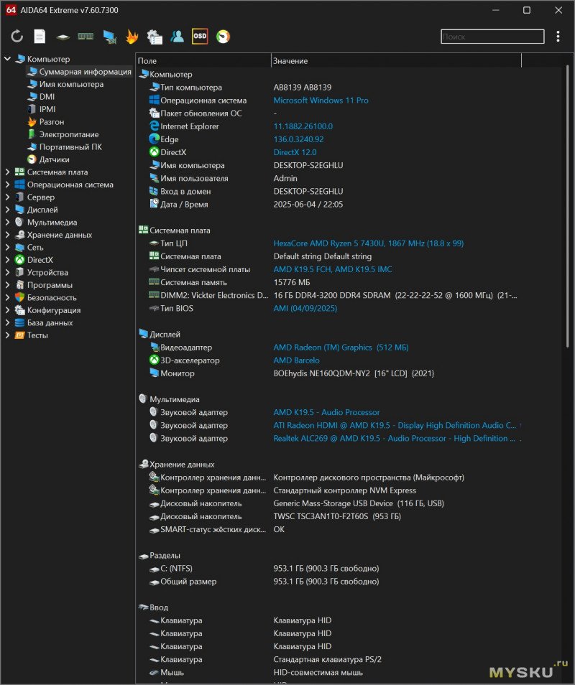The image size is (575, 685).
Task: Select the Стандартная клавиатура PS/2 row
Action: pos(329,659)
